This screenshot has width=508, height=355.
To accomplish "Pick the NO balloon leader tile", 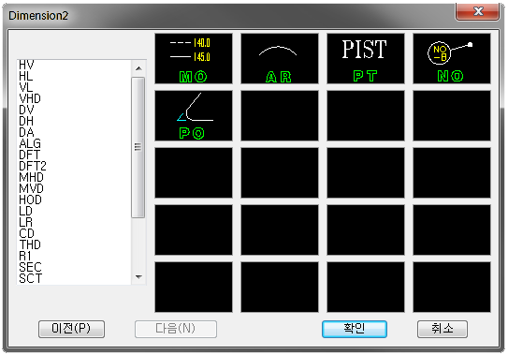I will coord(452,58).
